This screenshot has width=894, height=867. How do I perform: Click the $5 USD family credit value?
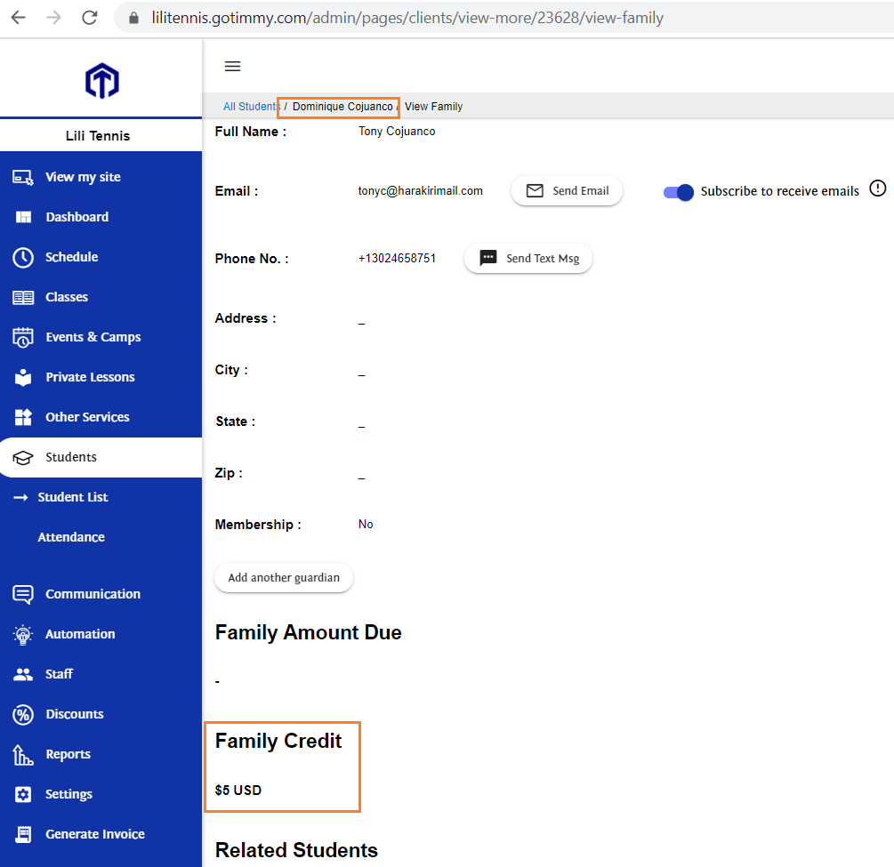click(x=238, y=791)
